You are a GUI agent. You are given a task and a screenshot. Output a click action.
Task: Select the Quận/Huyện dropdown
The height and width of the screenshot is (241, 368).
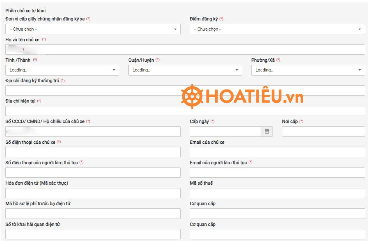click(x=185, y=70)
